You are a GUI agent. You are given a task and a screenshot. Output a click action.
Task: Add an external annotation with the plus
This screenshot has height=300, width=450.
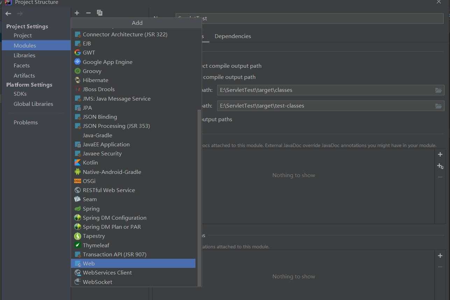[440, 256]
